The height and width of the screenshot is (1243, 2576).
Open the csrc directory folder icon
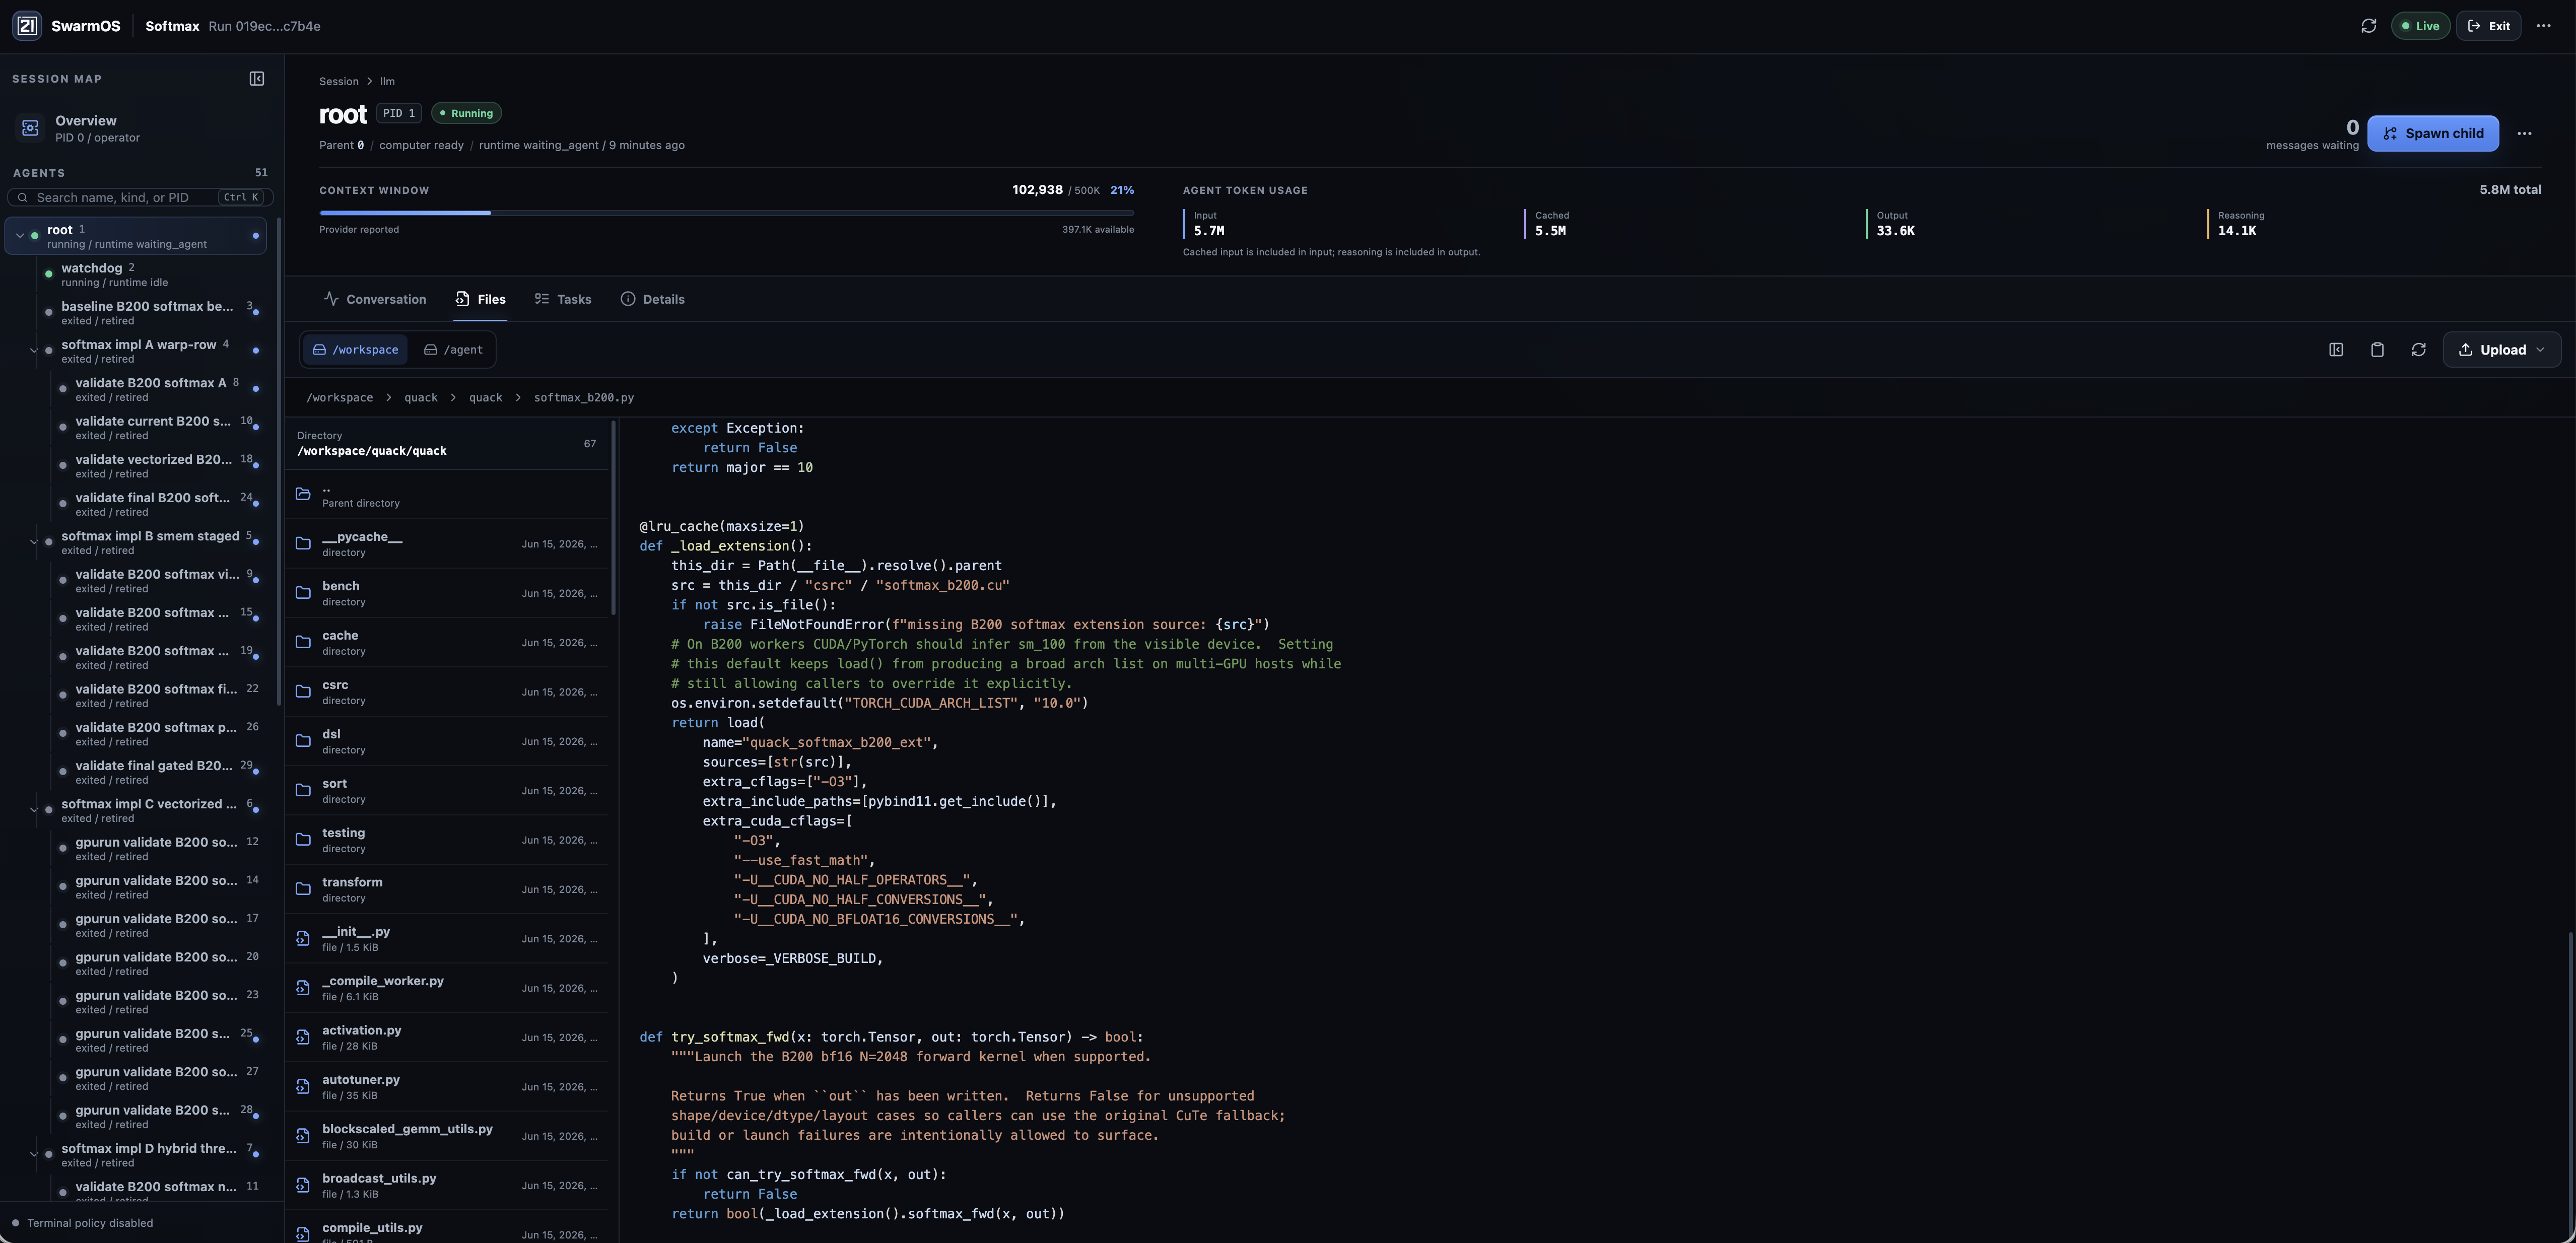click(x=303, y=692)
